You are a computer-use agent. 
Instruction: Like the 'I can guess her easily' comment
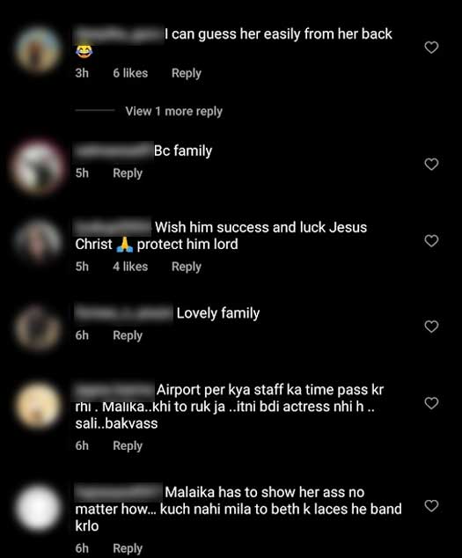pos(431,48)
